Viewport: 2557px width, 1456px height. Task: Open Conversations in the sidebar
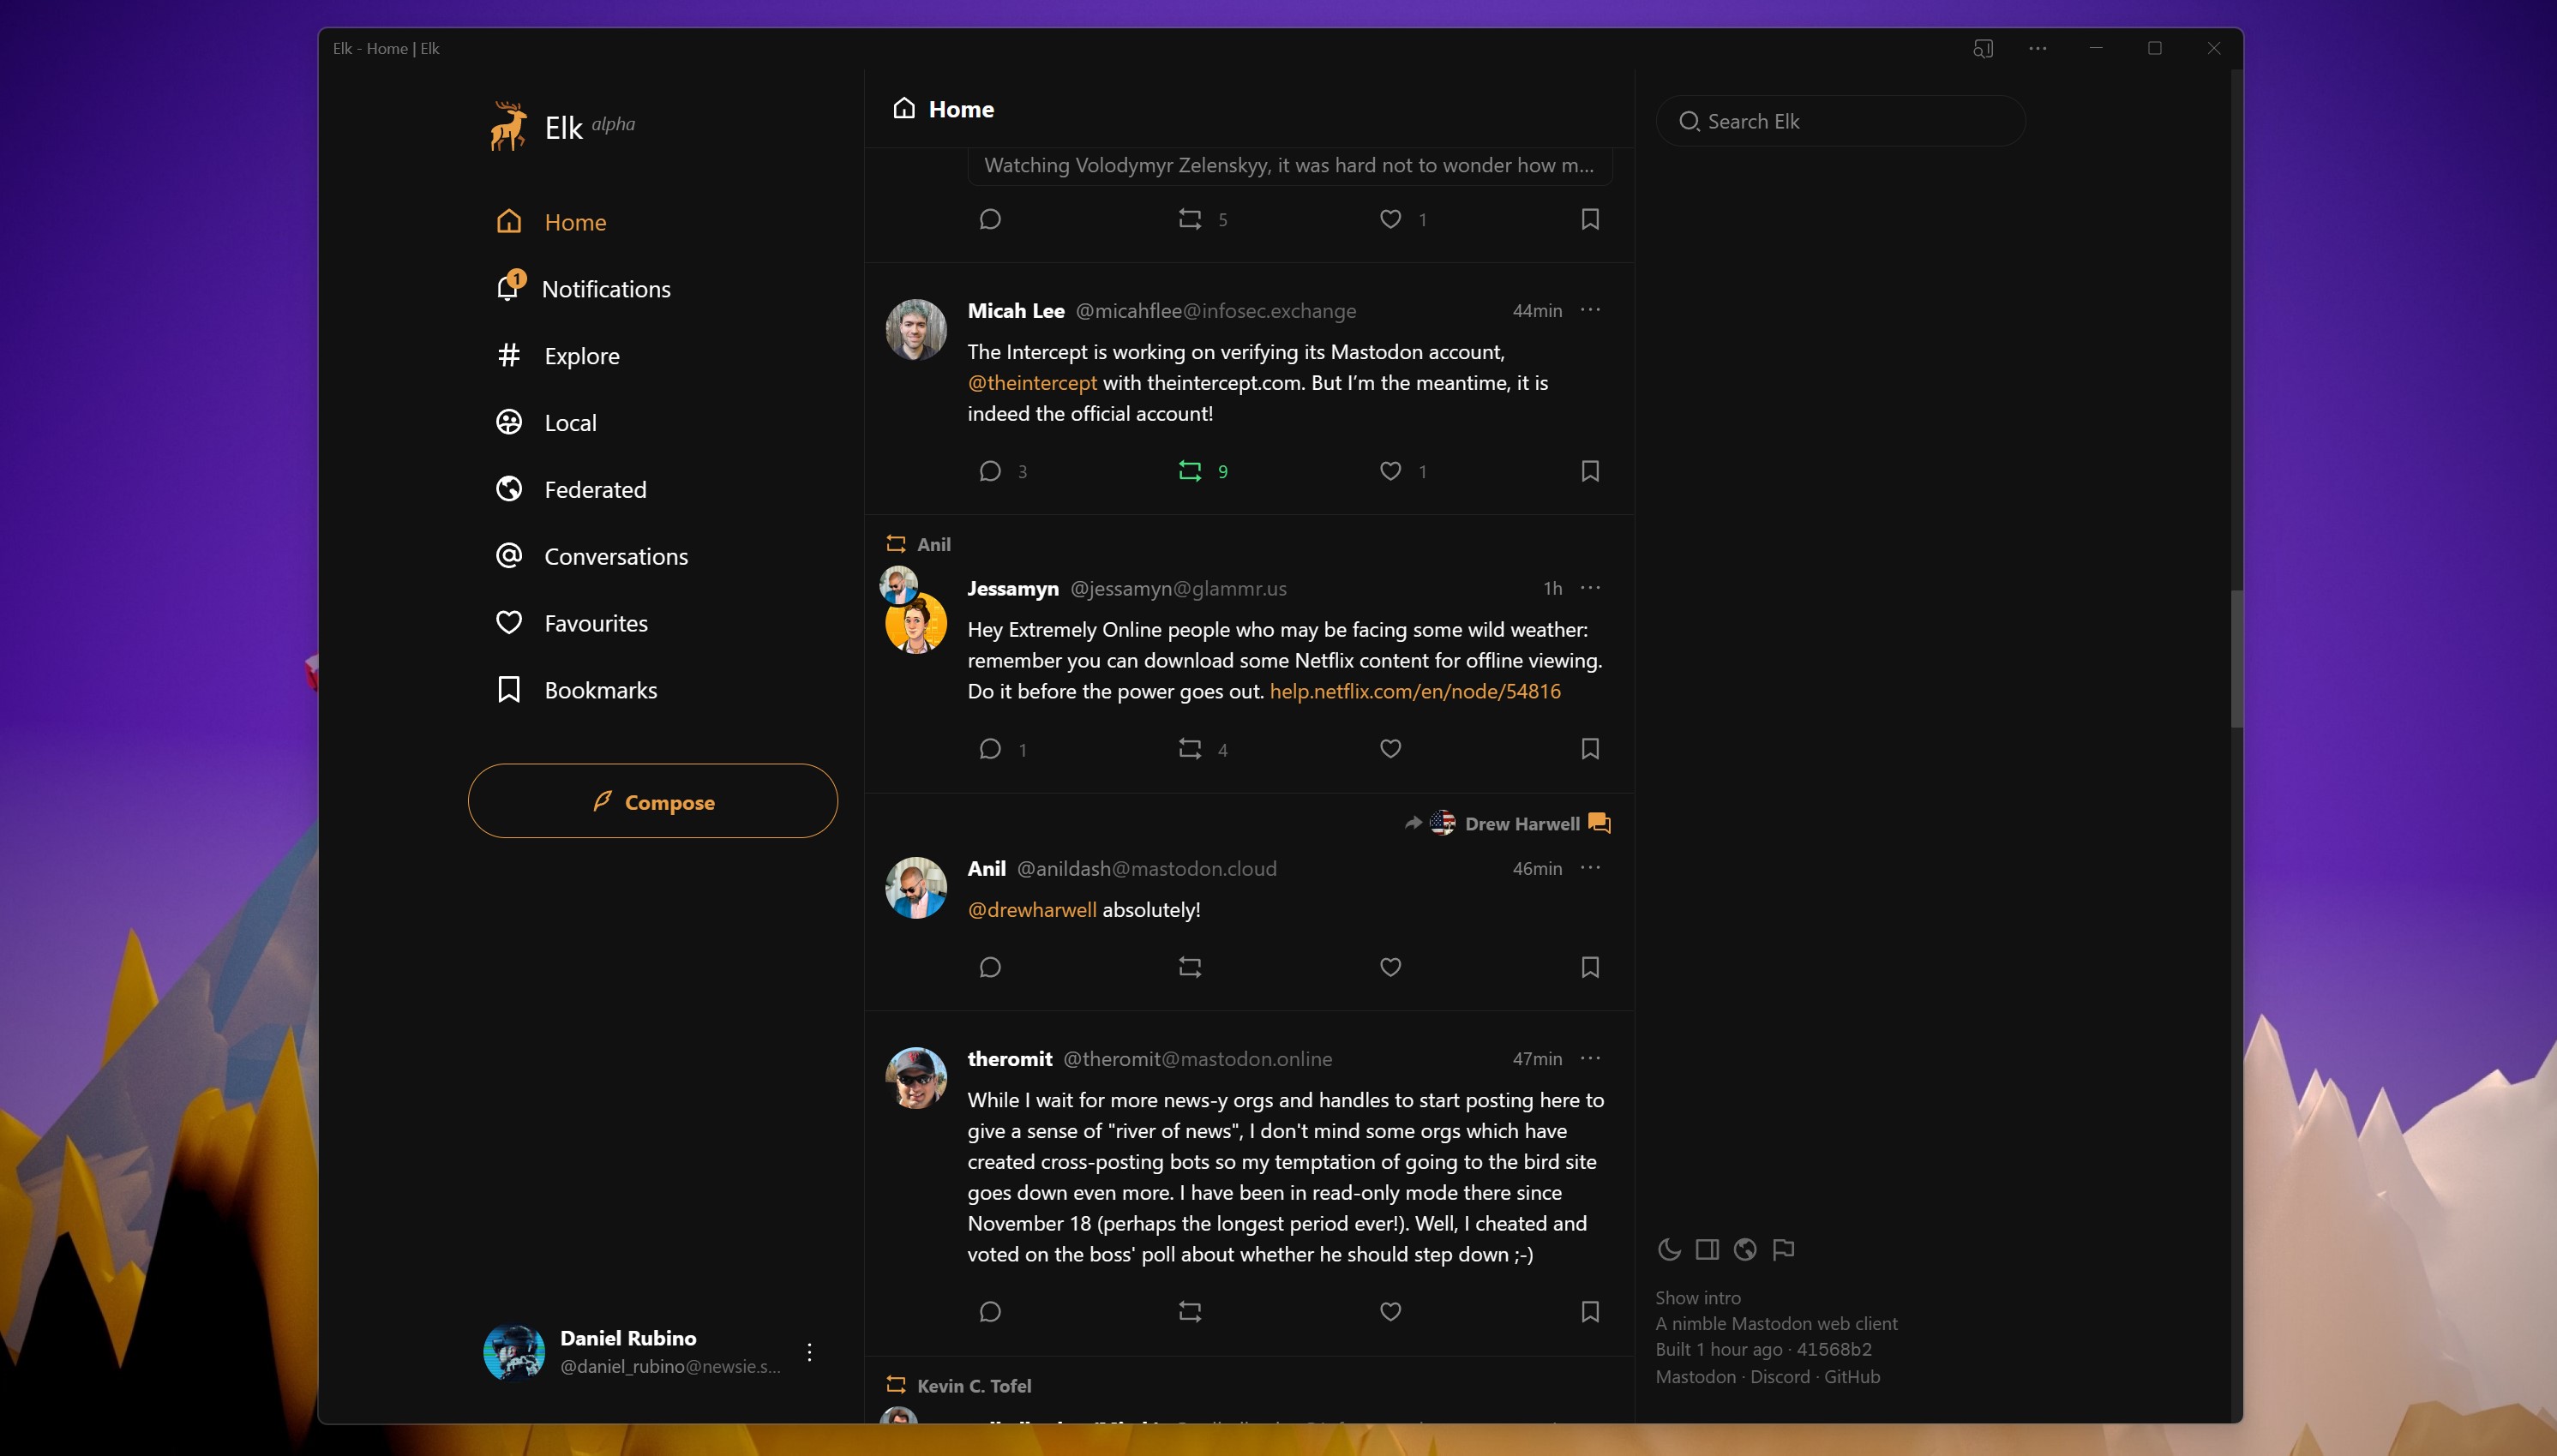[615, 555]
